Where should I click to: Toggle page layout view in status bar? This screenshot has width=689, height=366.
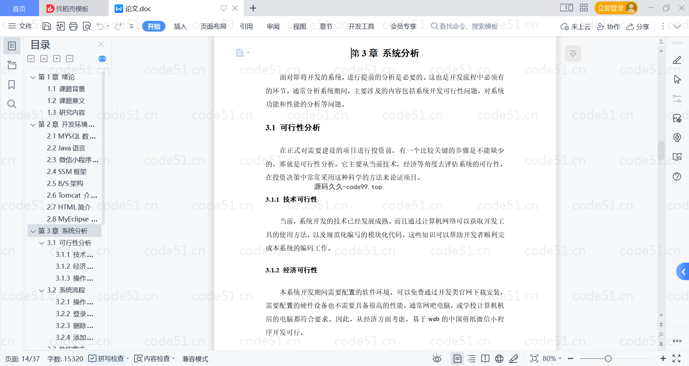457,358
